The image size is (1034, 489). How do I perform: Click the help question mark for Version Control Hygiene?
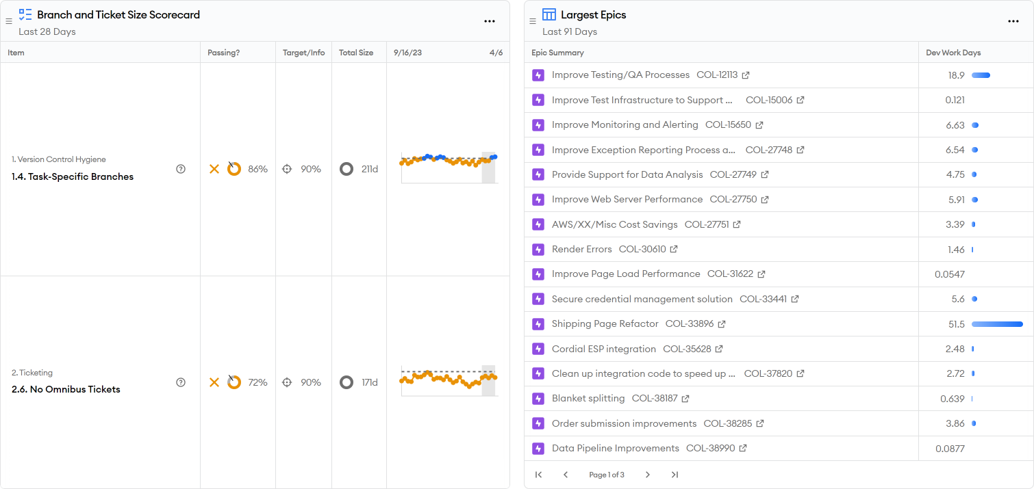click(x=180, y=168)
